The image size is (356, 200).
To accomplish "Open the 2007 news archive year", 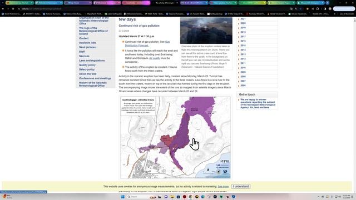I will tap(243, 81).
